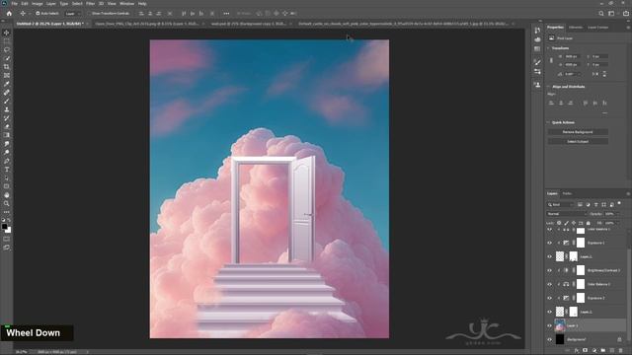Click the background color swatch
632x355 pixels.
[x=8, y=230]
